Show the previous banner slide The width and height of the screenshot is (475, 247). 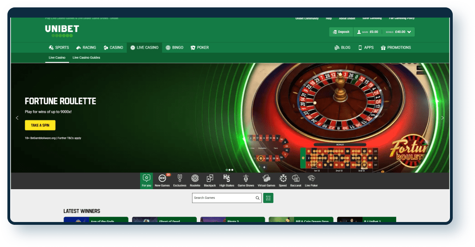coord(17,118)
